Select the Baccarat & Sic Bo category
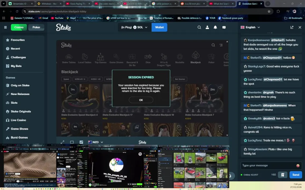 click(132, 60)
